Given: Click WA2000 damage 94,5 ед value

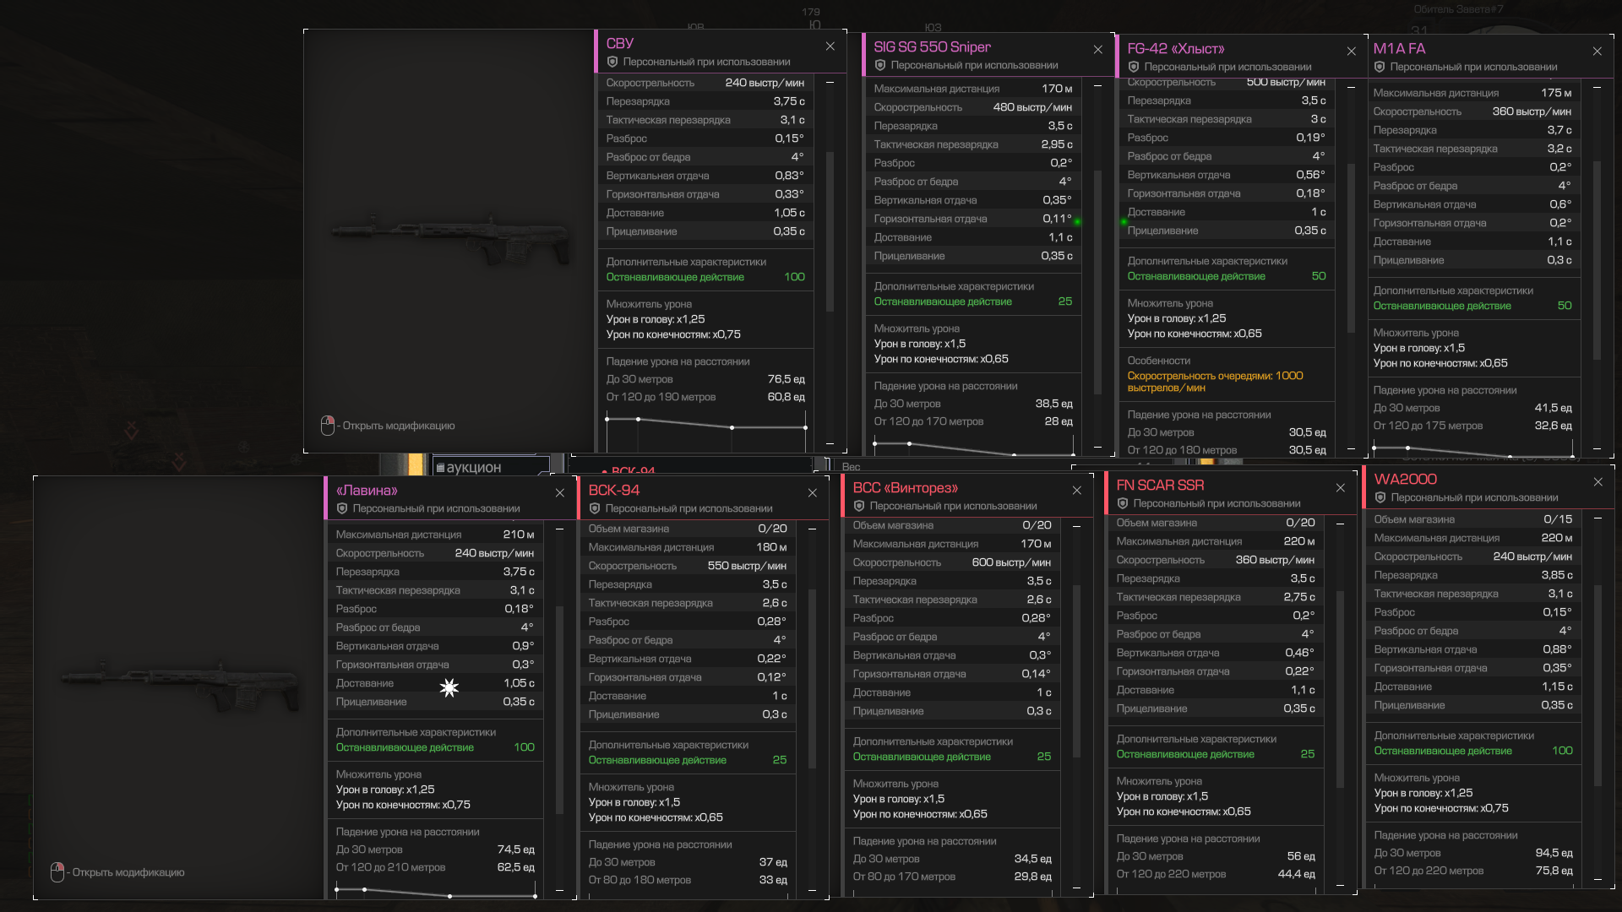Looking at the screenshot, I should point(1554,853).
